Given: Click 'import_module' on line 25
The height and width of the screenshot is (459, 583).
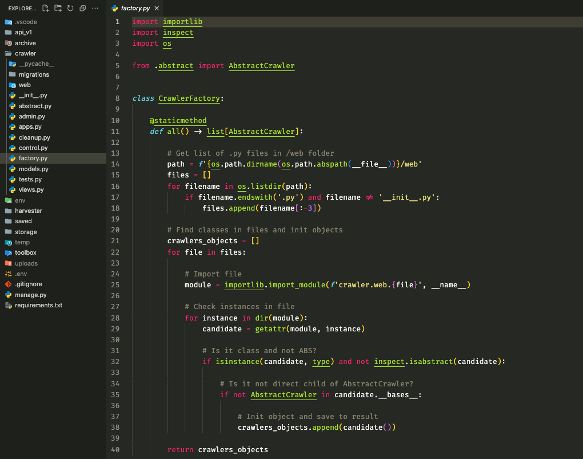Looking at the screenshot, I should tap(297, 285).
